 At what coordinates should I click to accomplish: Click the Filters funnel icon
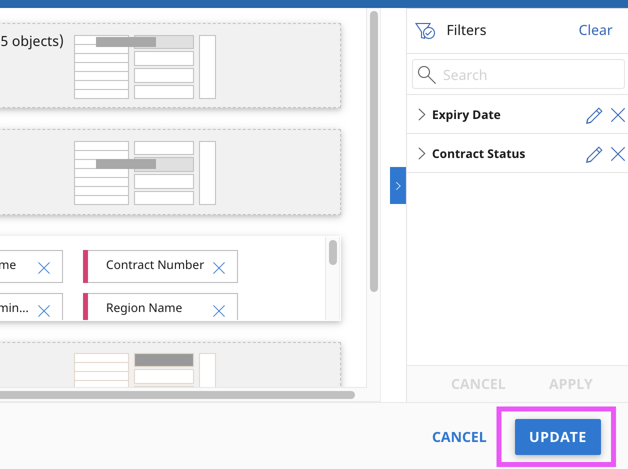425,31
